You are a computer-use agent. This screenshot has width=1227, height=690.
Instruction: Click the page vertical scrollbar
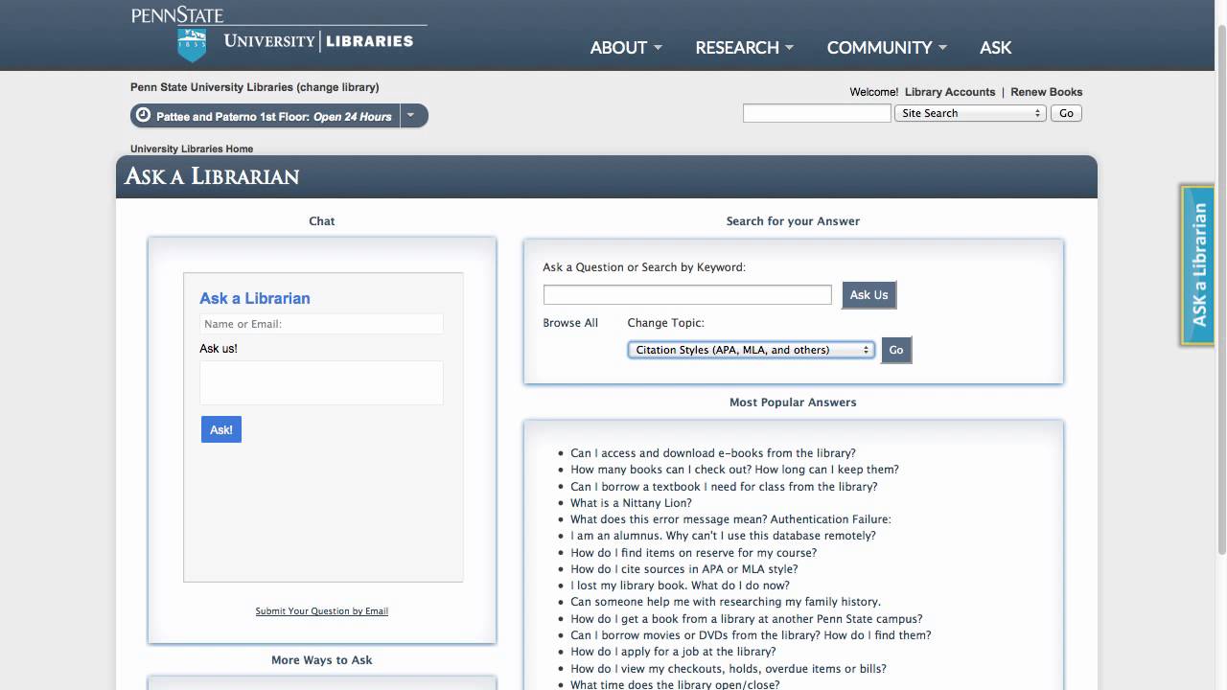[1221, 287]
